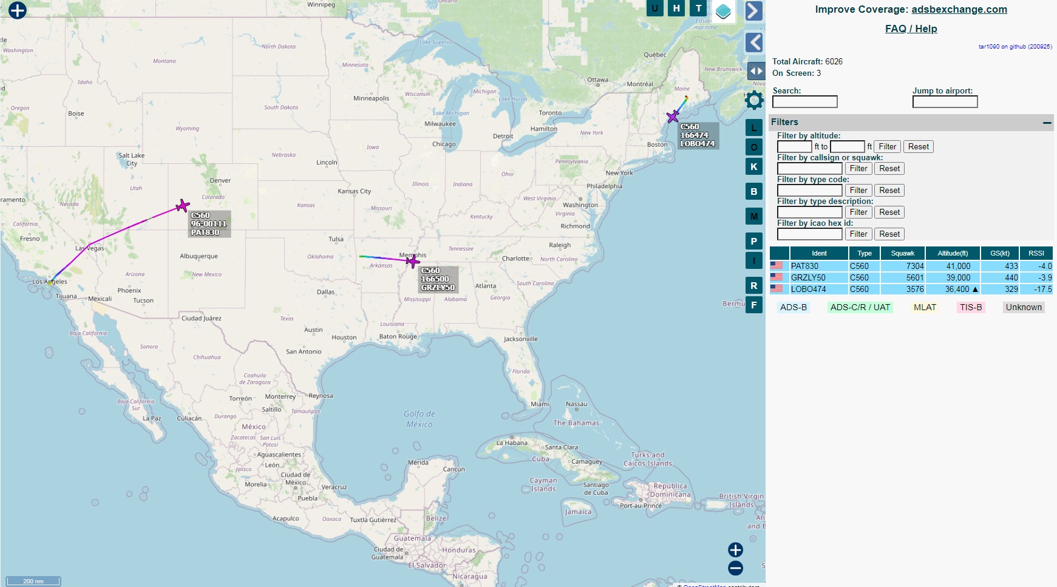The width and height of the screenshot is (1057, 587).
Task: Select the PAT830 row in table
Action: click(x=911, y=266)
